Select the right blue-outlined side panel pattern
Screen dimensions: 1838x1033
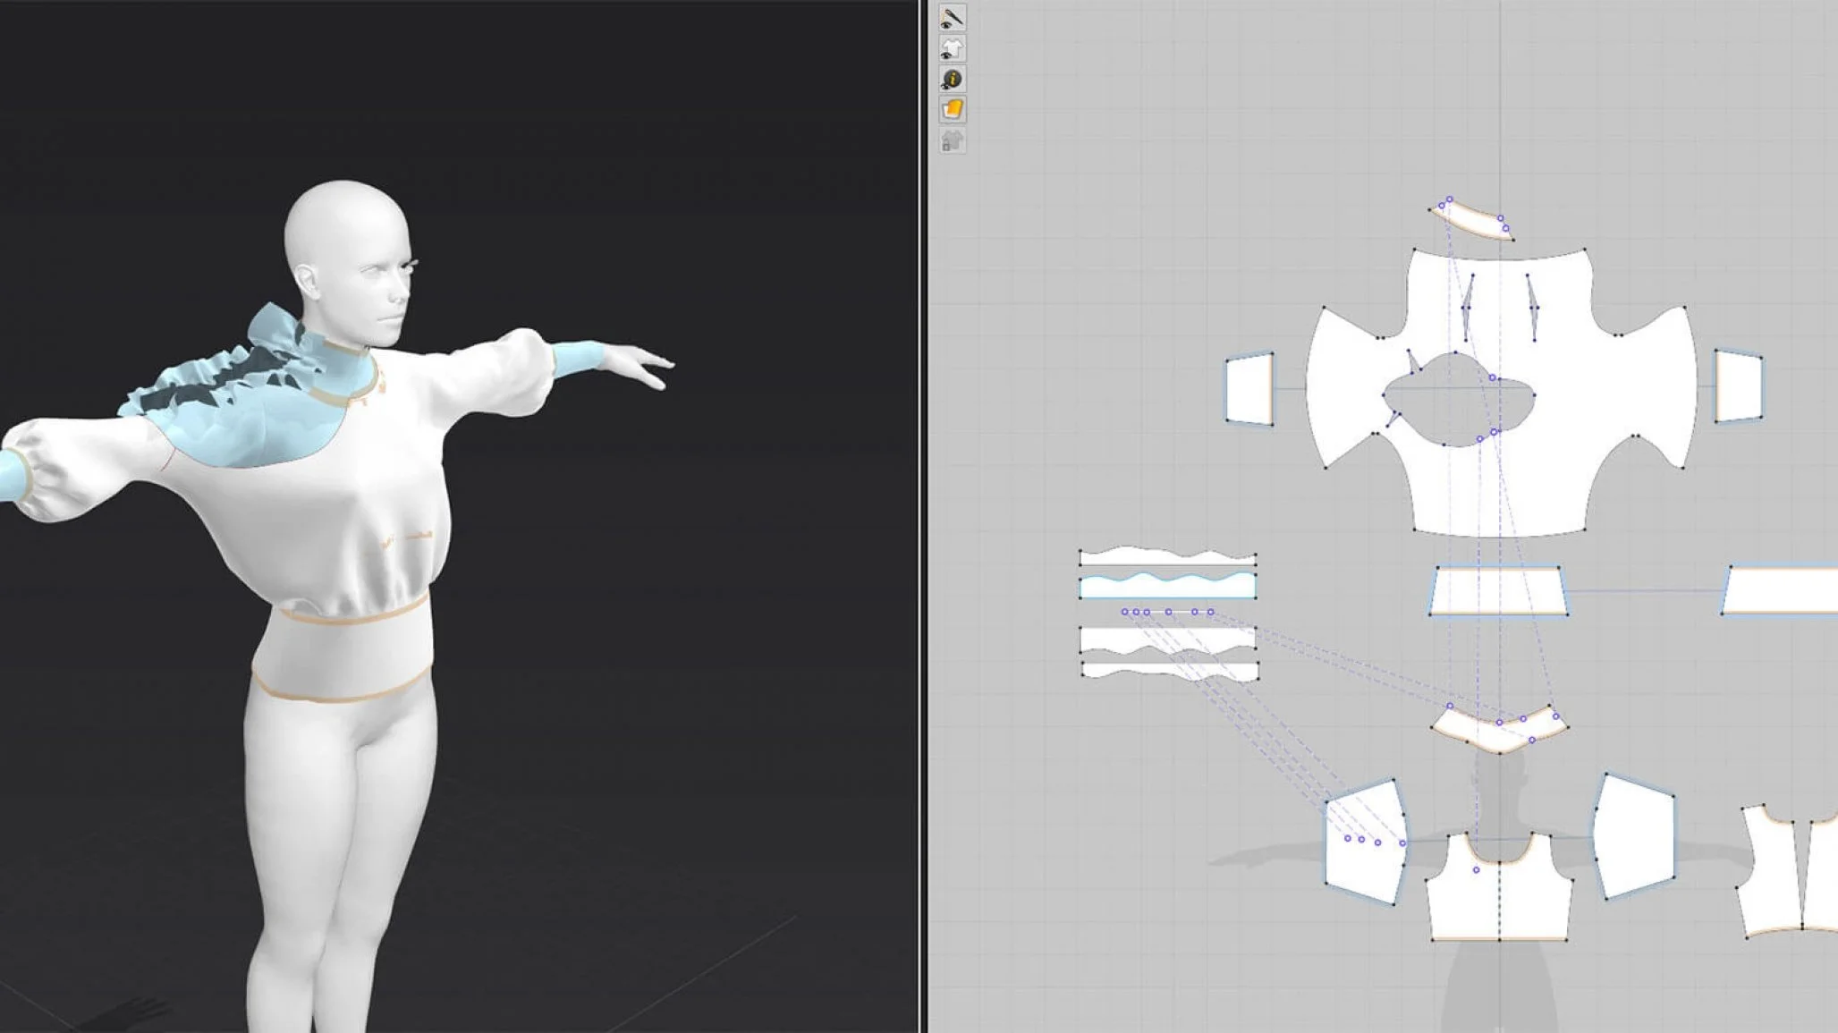(x=1634, y=836)
